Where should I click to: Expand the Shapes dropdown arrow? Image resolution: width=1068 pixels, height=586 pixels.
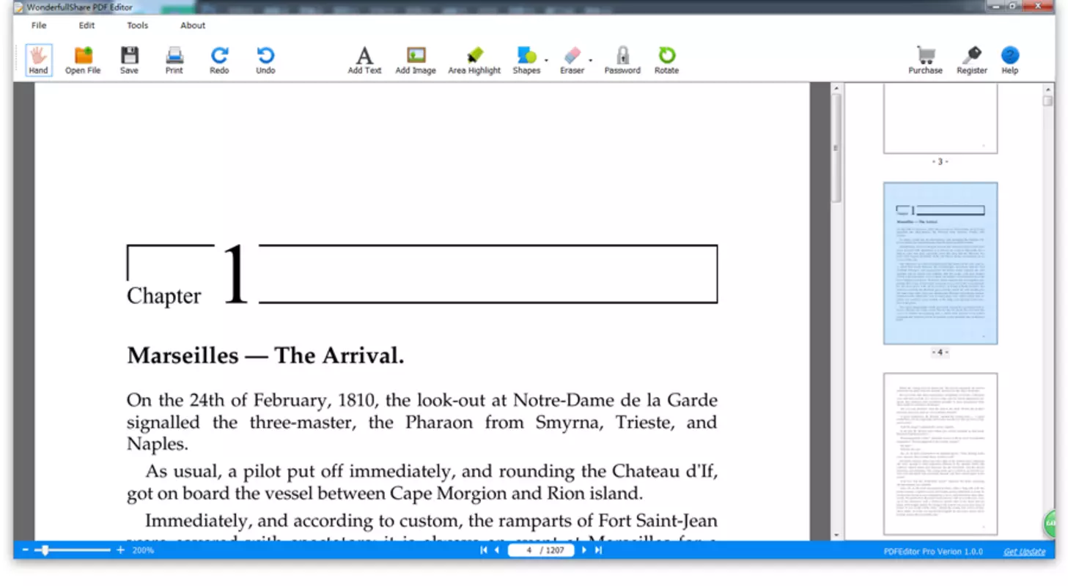[x=546, y=60]
